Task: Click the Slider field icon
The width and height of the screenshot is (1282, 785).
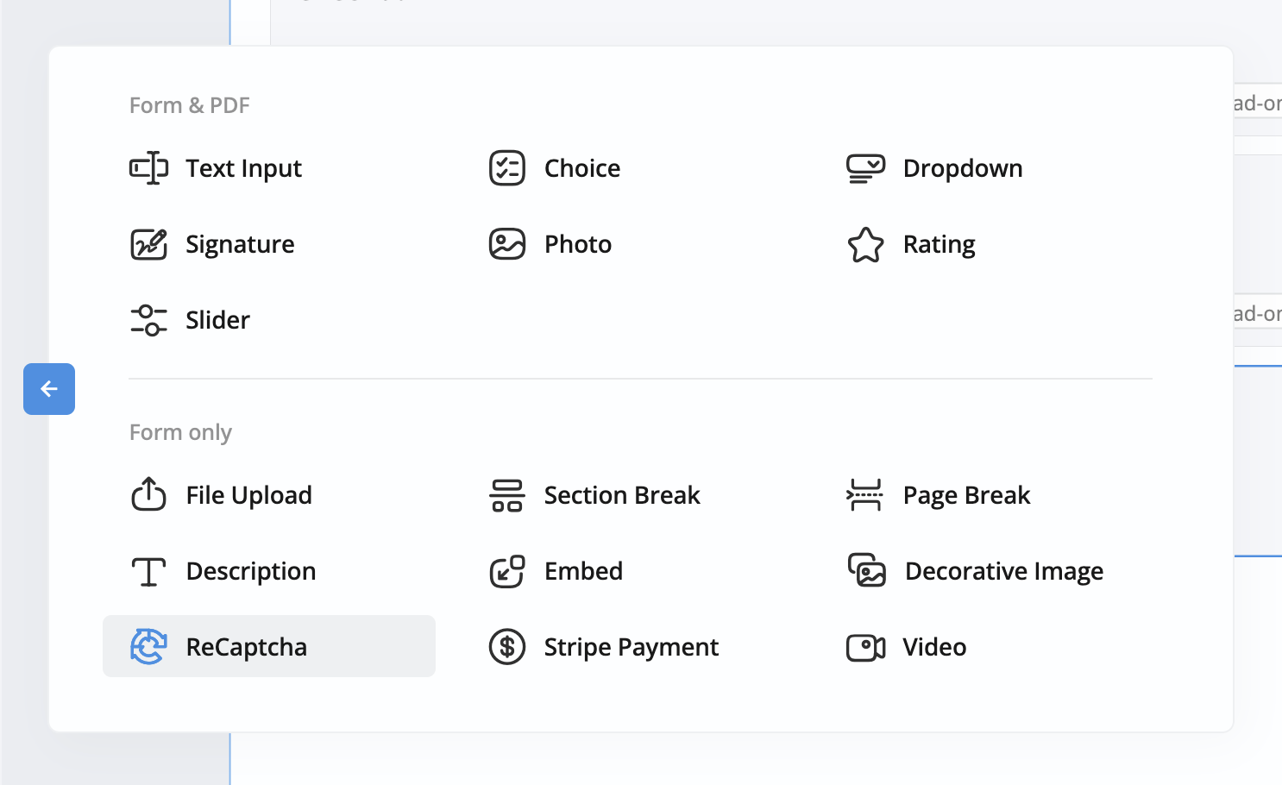Action: pos(148,320)
